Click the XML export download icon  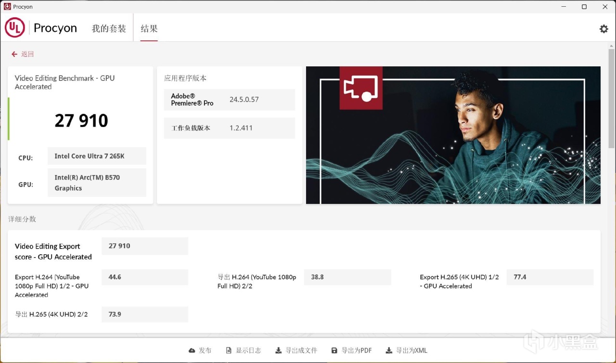389,350
